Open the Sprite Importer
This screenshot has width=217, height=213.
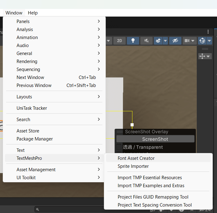[158, 166]
